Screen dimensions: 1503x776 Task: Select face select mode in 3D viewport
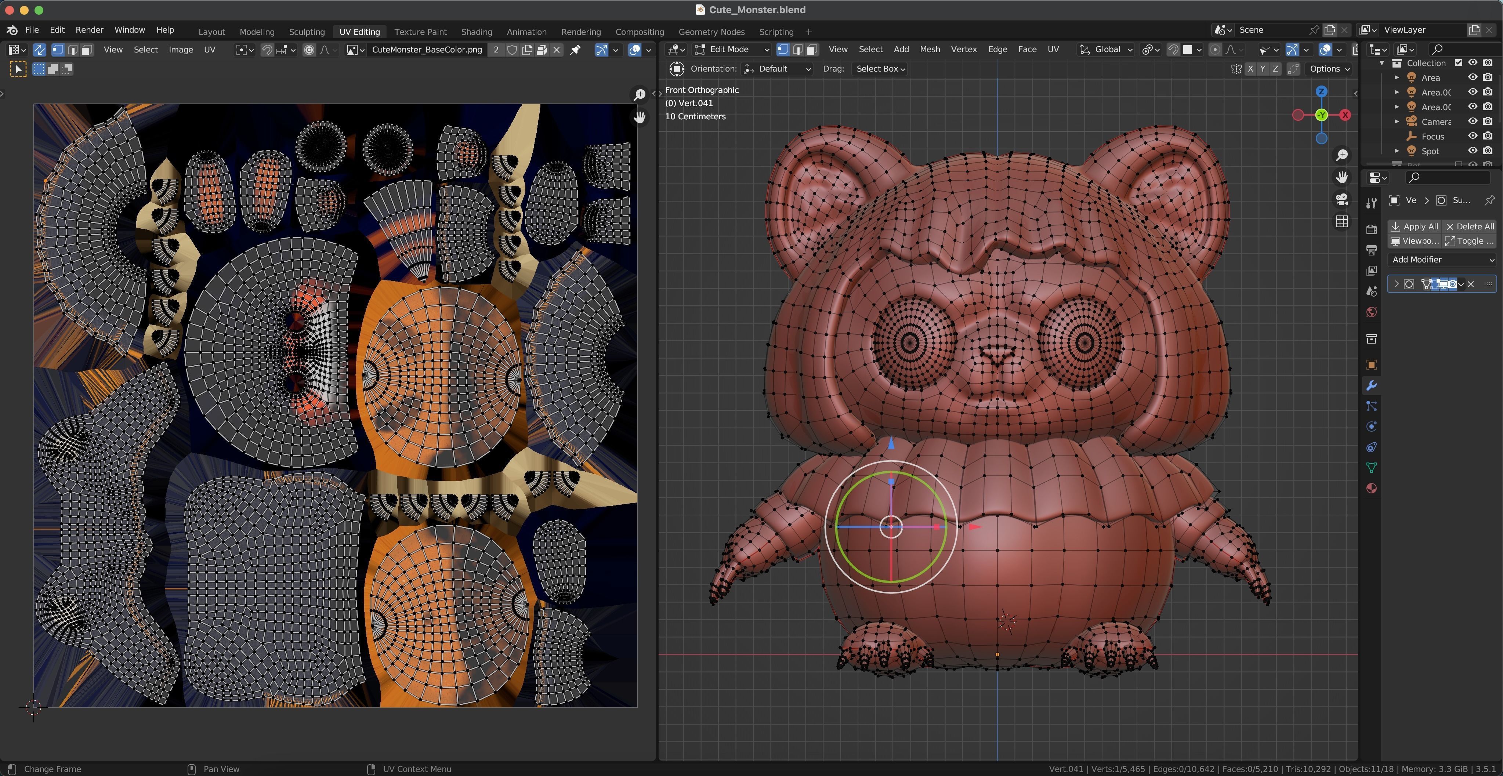pyautogui.click(x=812, y=50)
